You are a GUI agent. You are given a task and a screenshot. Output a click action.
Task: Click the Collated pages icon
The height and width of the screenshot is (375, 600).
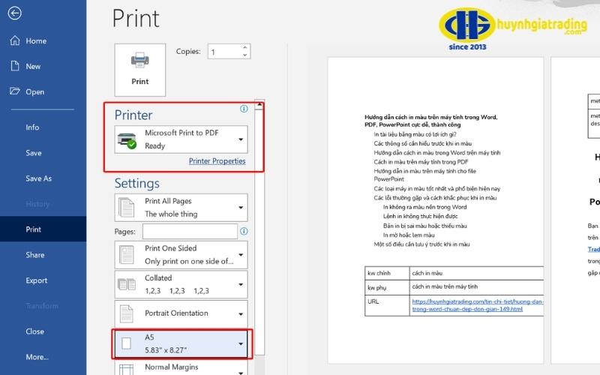click(x=127, y=284)
